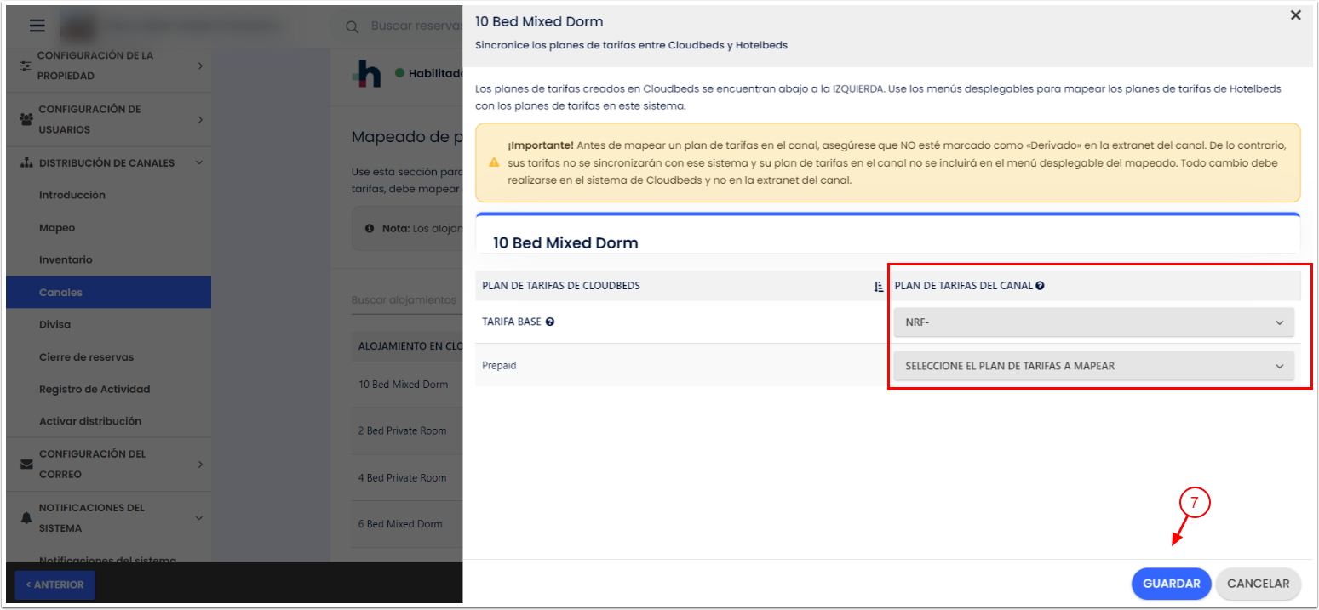Click the Cancelar button
Viewport: 1319px width, 610px height.
pyautogui.click(x=1258, y=584)
